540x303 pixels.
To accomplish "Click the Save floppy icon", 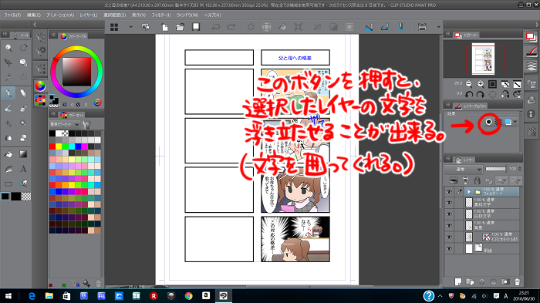I will (x=196, y=27).
